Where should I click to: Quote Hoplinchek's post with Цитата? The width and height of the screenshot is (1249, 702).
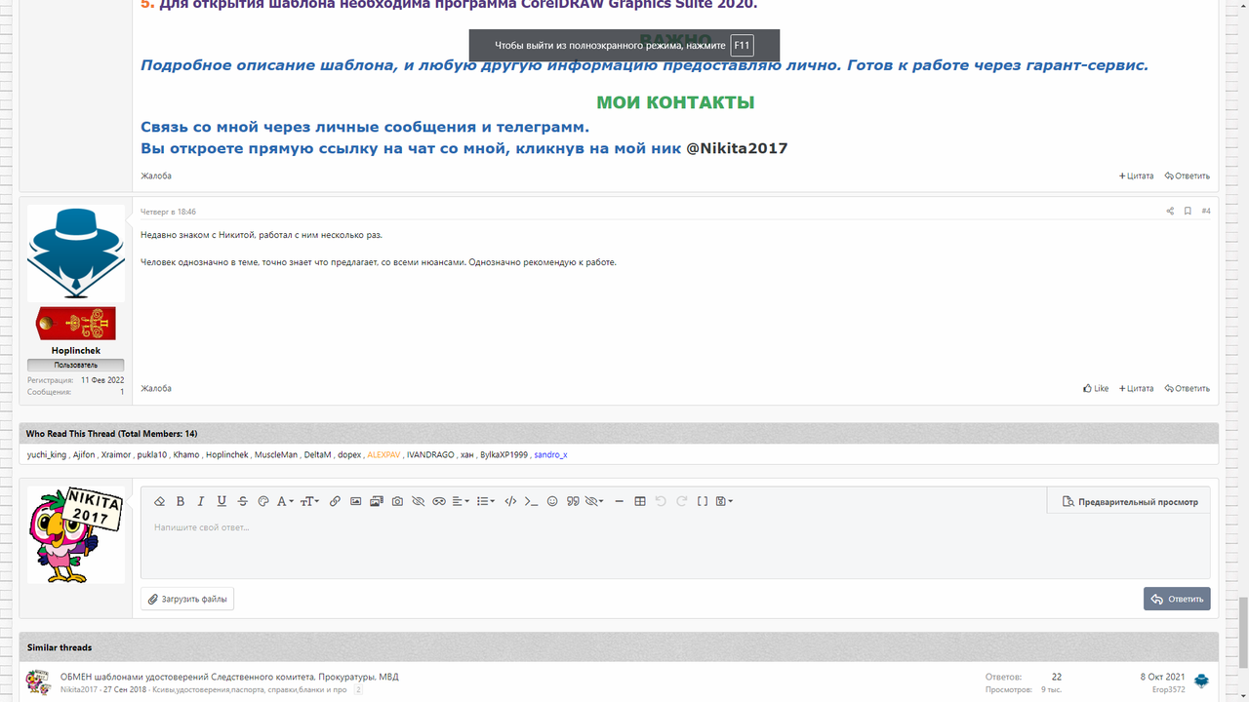[1136, 388]
